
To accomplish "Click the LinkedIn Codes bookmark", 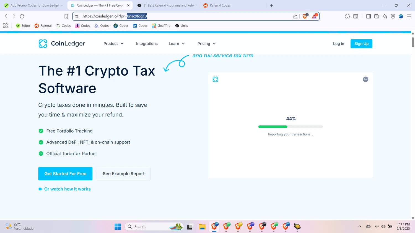I will [140, 26].
